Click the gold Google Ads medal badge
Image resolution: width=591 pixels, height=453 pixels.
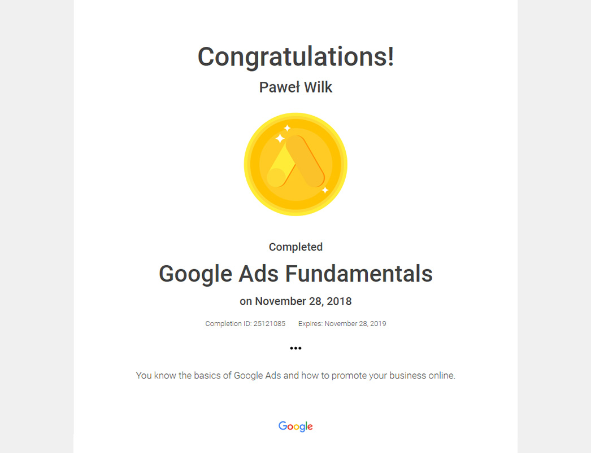(295, 164)
